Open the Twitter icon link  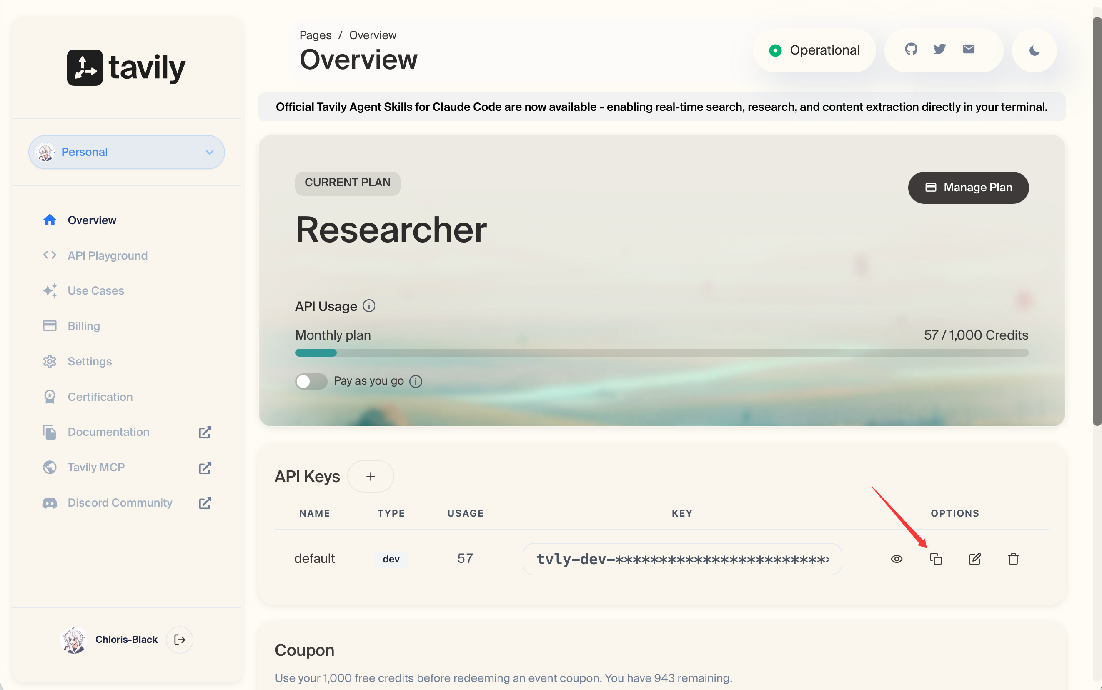pos(939,49)
